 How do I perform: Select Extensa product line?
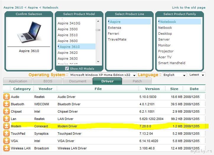point(114,28)
